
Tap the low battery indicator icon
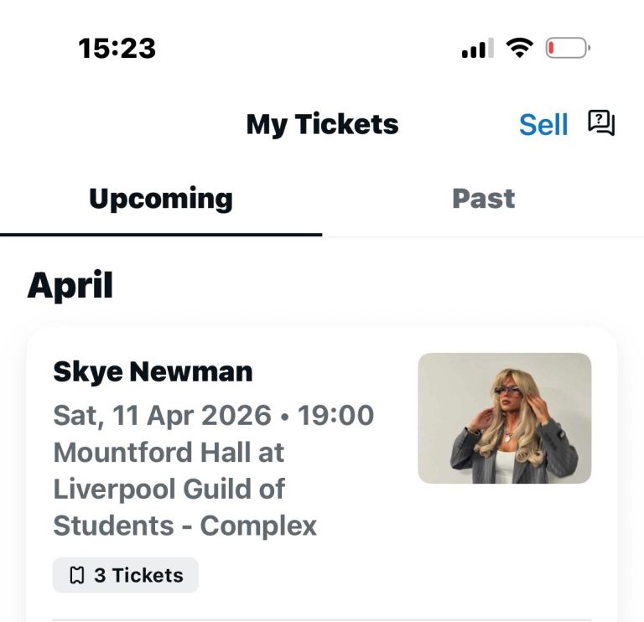point(568,49)
